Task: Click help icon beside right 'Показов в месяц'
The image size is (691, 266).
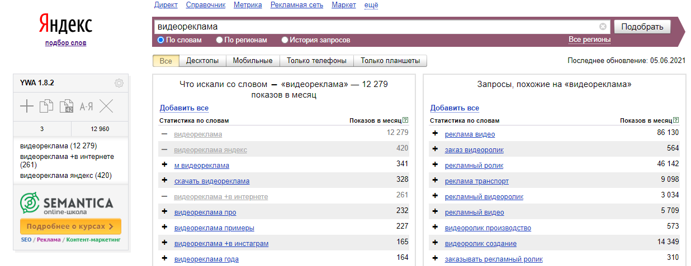Action: [x=675, y=120]
